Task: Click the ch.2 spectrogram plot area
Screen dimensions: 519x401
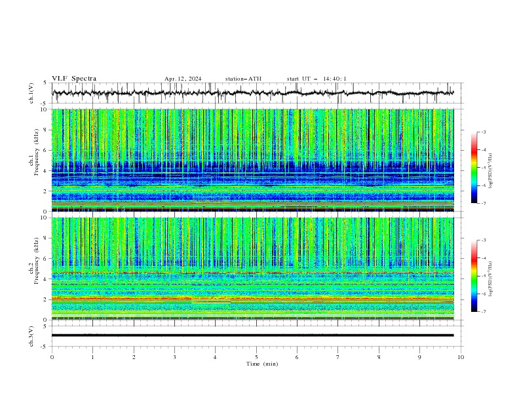Action: pos(252,269)
